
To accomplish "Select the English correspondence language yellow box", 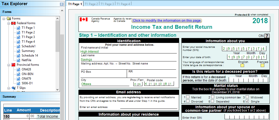I will pyautogui.click(x=242, y=65).
